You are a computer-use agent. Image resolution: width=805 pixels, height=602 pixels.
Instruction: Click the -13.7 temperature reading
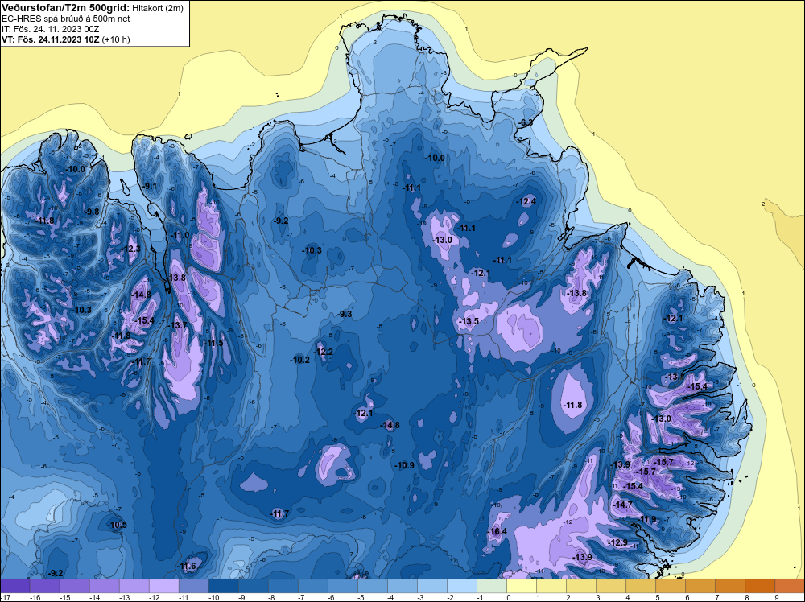[x=179, y=325]
